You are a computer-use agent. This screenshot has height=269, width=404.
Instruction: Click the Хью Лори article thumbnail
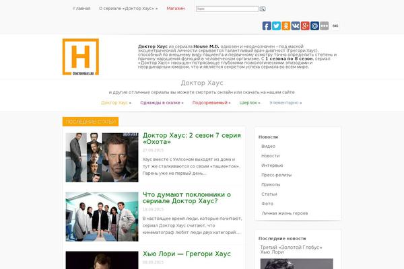coord(102,260)
